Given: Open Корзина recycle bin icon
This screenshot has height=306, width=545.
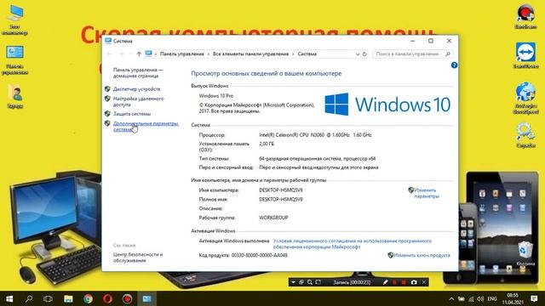Looking at the screenshot, I should 525,254.
